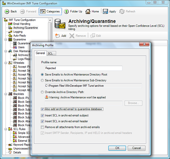Toggle Insert SCL in archived email subject

[42, 116]
